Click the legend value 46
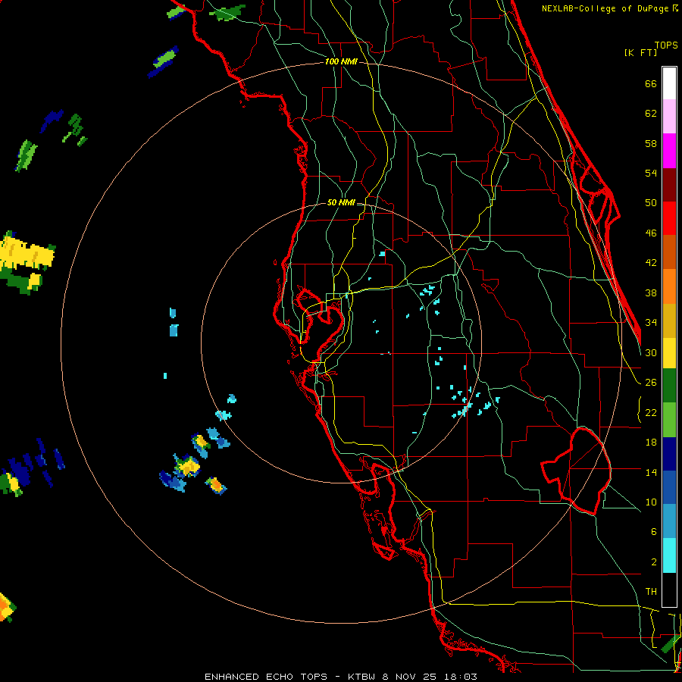682x682 pixels. 651,233
